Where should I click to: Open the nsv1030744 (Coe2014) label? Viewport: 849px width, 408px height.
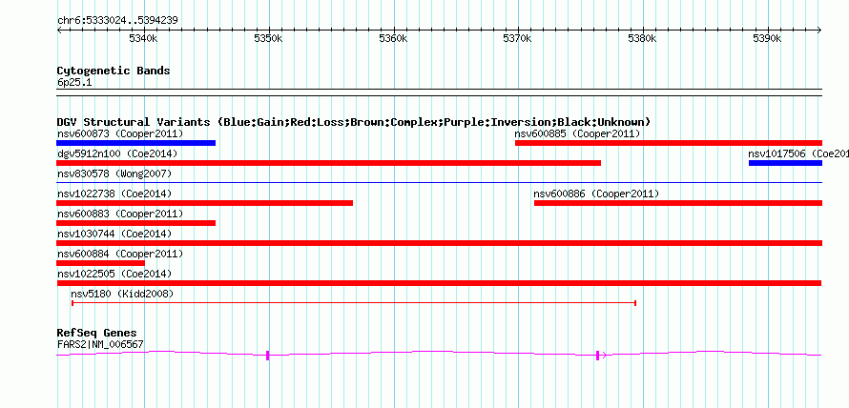114,234
